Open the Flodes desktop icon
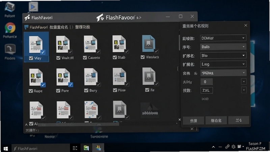 [x=10, y=49]
